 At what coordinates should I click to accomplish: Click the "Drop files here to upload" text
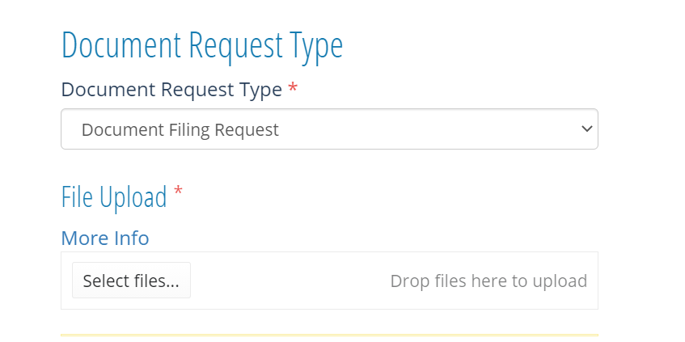tap(488, 281)
